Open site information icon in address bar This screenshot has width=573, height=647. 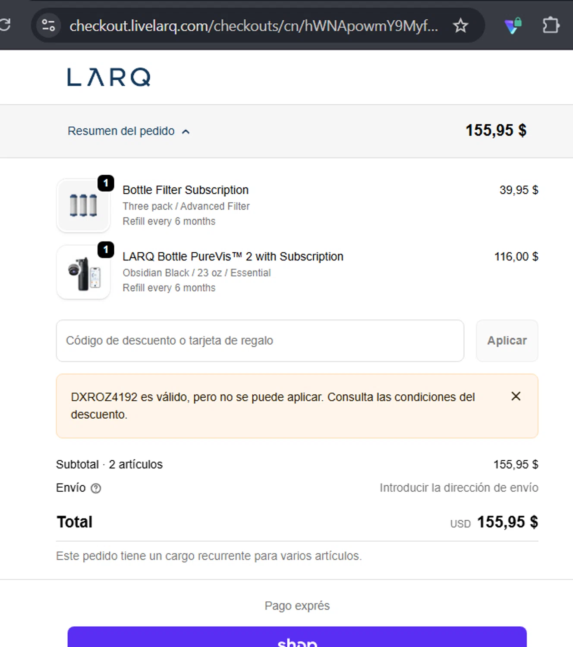pyautogui.click(x=48, y=25)
